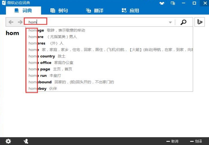The width and height of the screenshot is (209, 145).
Task: Minimize the dictionary window
Action: (184, 3)
